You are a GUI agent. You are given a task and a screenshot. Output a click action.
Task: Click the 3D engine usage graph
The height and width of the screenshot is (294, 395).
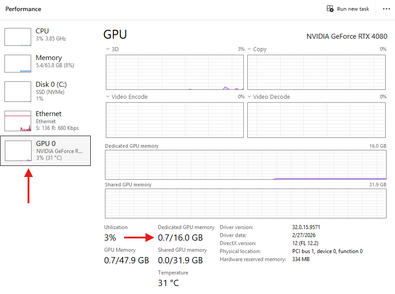coord(175,72)
